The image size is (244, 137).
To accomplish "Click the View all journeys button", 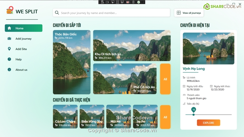I will 189,13.
